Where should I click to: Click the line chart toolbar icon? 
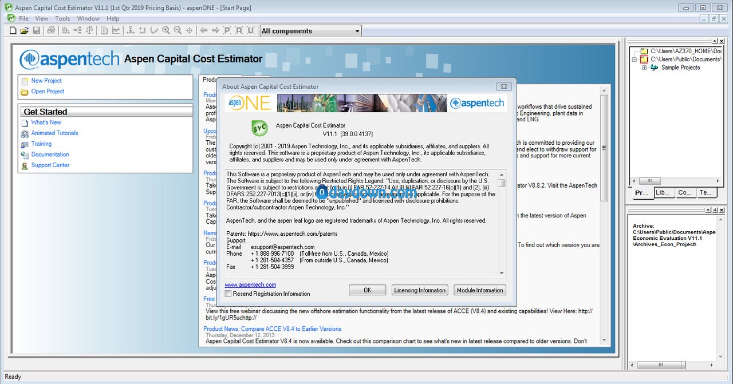(116, 30)
